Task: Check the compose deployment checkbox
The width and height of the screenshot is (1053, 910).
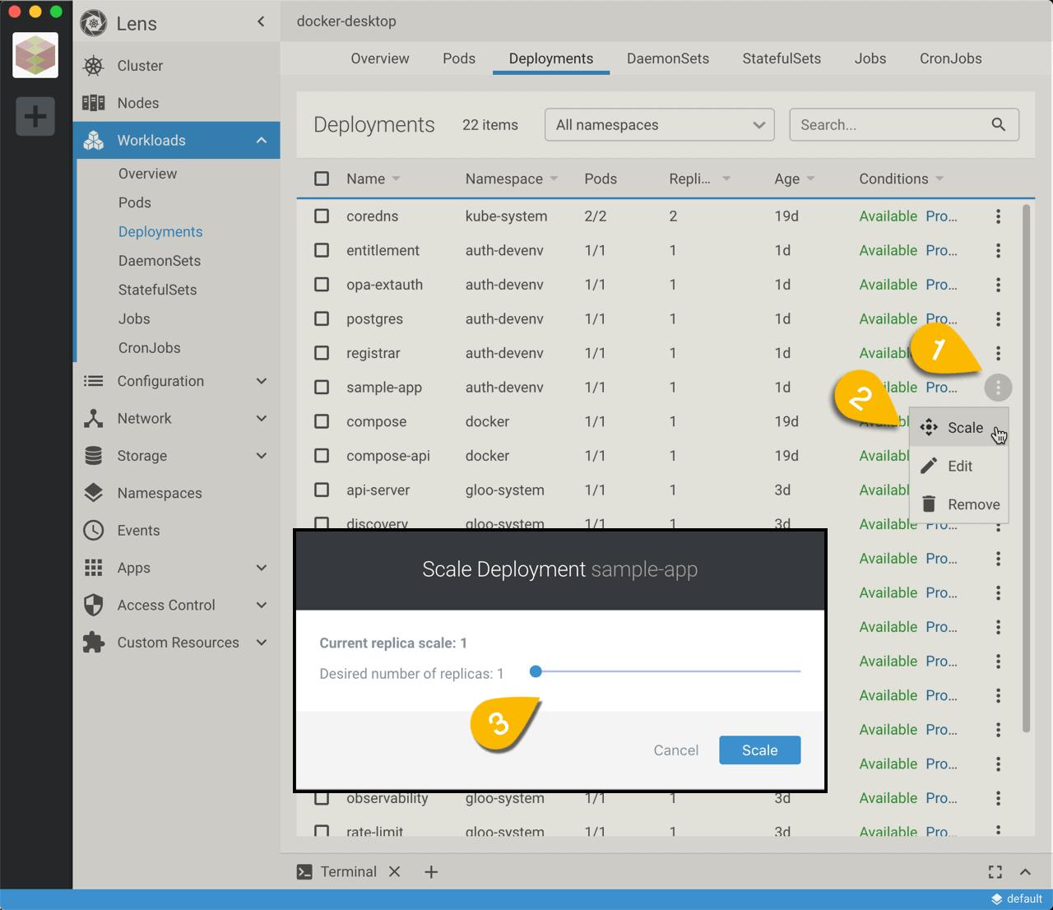Action: [322, 421]
